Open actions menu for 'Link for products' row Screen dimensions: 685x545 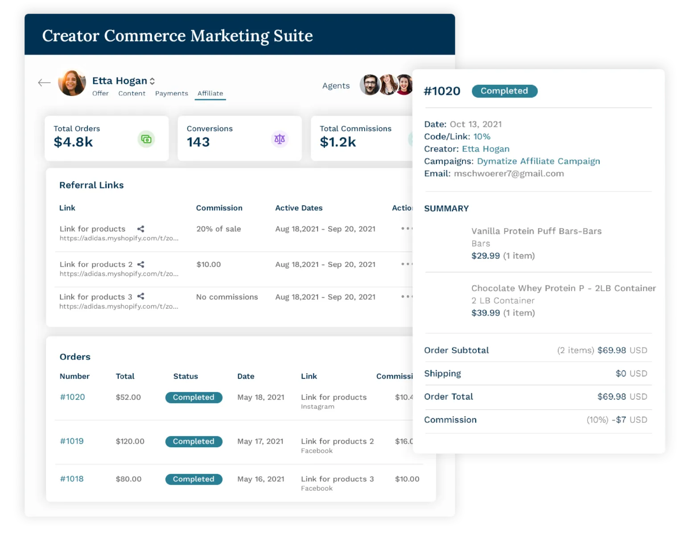pyautogui.click(x=406, y=229)
